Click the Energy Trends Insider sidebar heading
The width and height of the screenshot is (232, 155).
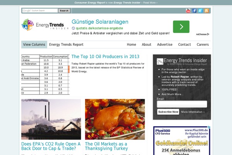point(185,60)
